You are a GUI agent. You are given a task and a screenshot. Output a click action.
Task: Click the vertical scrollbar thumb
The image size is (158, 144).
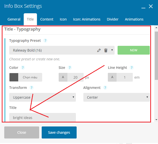[157, 56]
